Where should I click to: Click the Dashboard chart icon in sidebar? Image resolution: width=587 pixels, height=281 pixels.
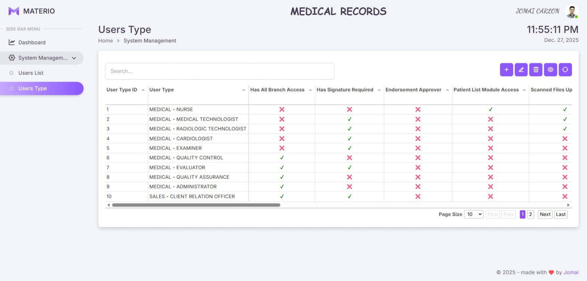[12, 42]
